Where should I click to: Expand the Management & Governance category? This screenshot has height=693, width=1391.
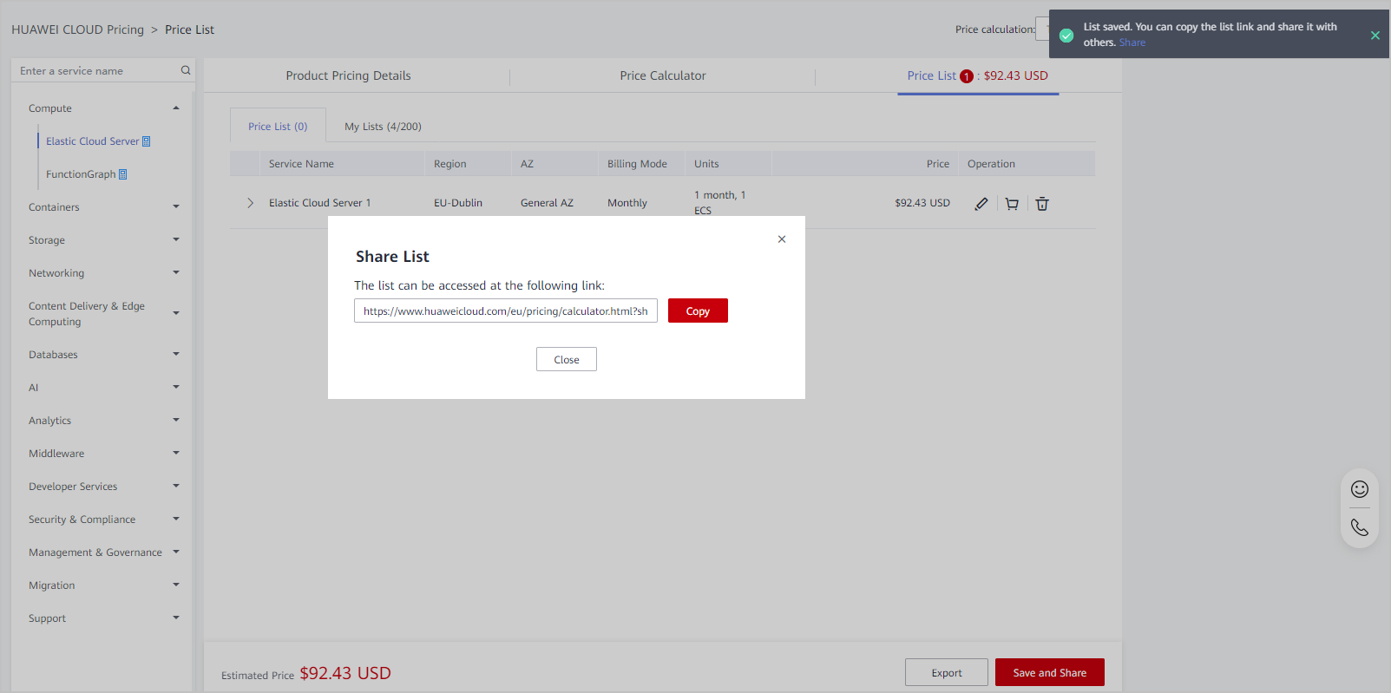click(176, 552)
